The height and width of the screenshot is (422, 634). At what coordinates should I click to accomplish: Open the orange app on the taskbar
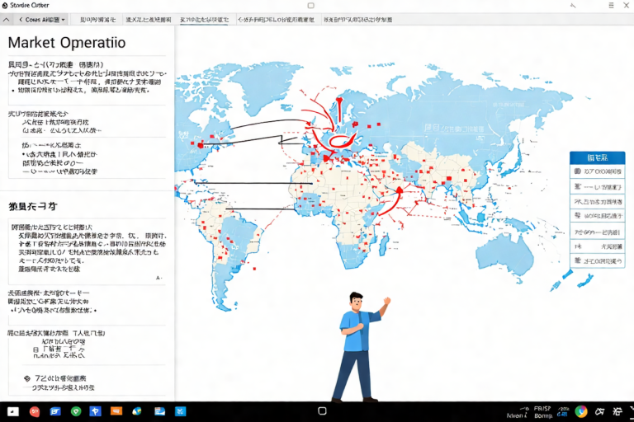[116, 411]
